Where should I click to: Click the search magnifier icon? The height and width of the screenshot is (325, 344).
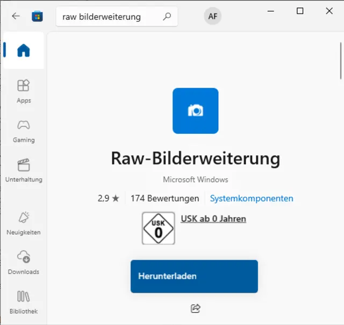167,17
